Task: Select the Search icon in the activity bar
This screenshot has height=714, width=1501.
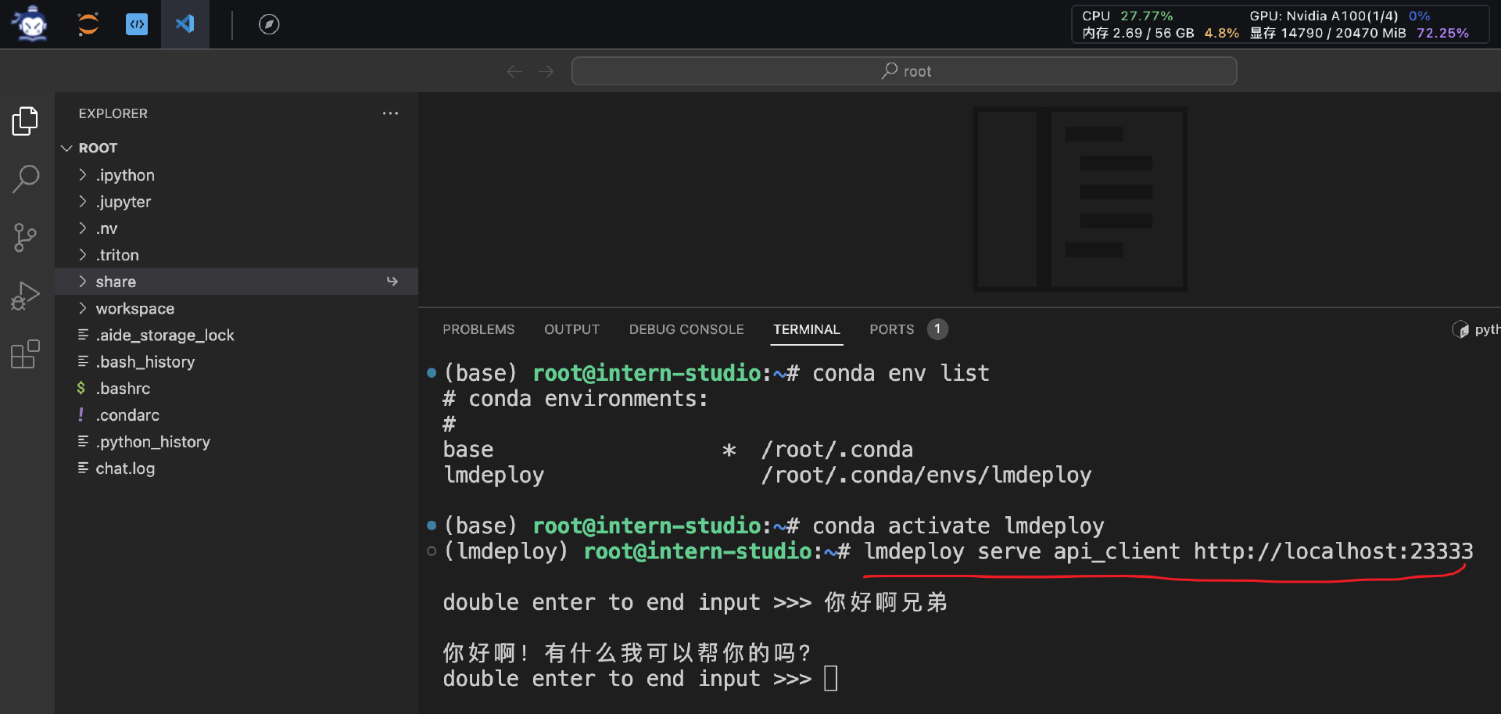Action: pyautogui.click(x=25, y=179)
